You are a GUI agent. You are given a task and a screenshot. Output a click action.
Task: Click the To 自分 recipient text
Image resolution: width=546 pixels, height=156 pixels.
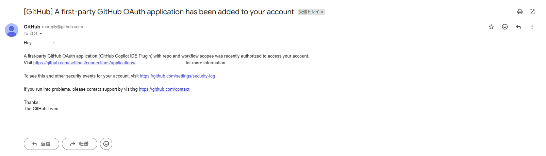31,34
